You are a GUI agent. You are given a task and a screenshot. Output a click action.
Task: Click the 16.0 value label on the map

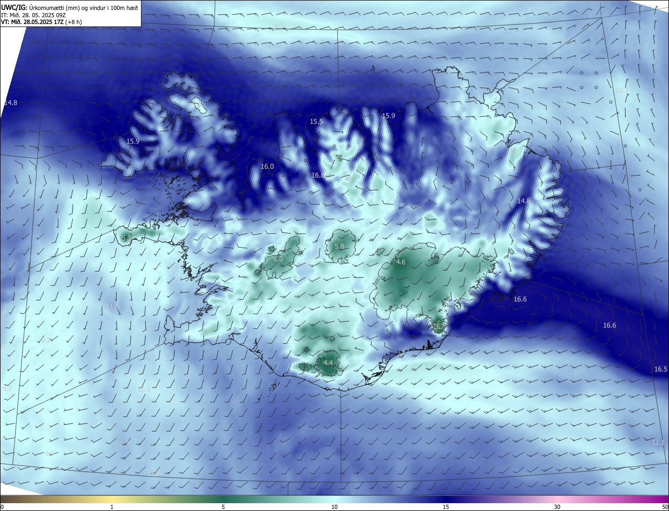click(267, 166)
